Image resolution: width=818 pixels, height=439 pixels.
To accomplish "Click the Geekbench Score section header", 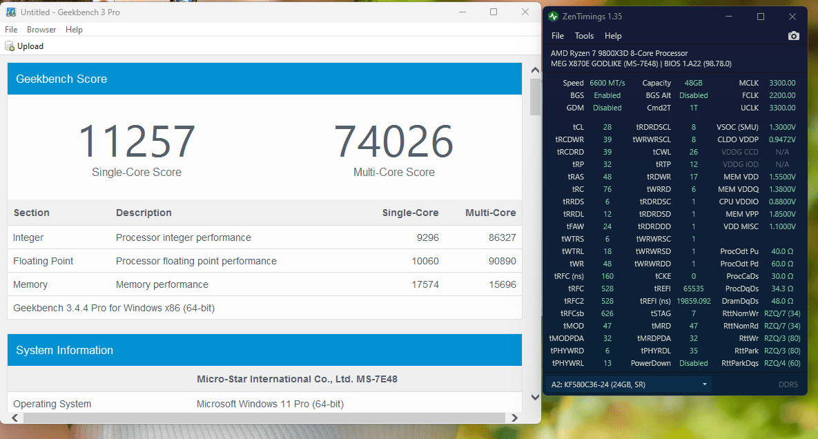I will point(264,79).
